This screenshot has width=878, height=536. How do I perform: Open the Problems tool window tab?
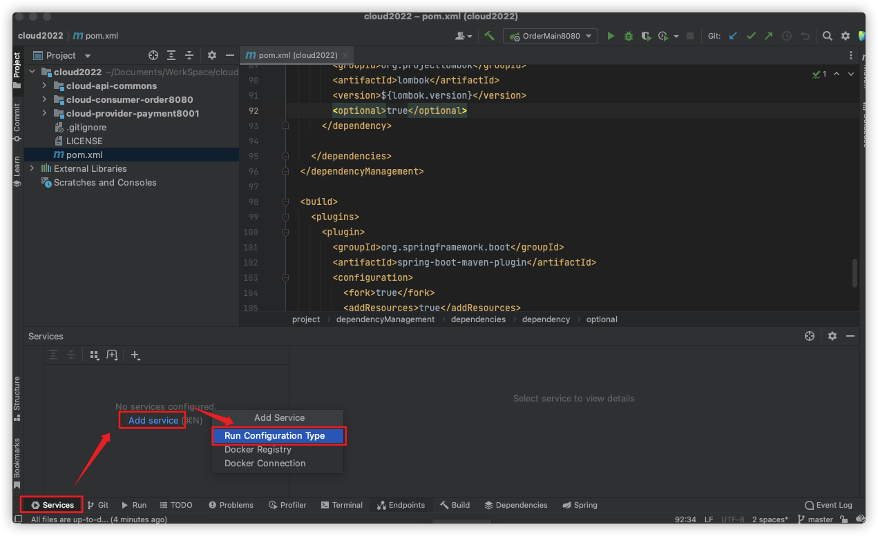point(231,505)
